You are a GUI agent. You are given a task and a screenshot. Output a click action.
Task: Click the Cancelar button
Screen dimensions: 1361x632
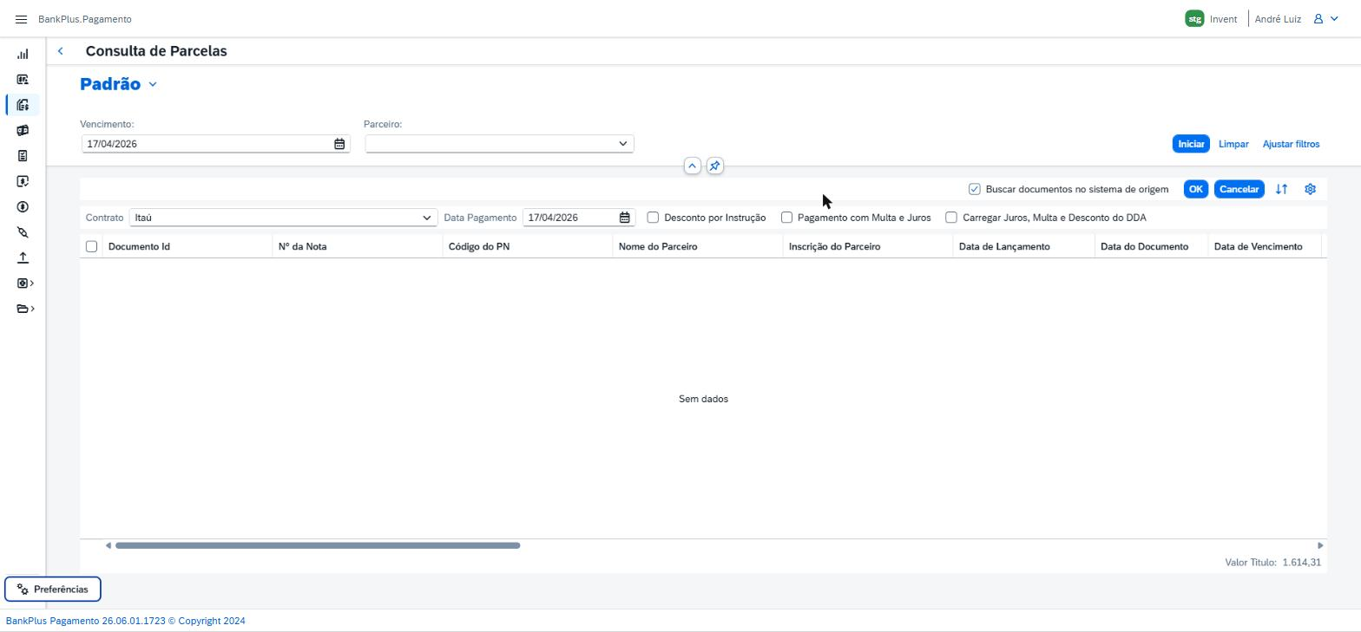tap(1239, 189)
